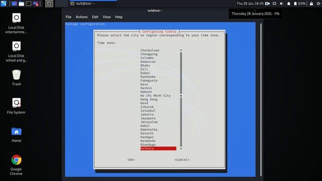Image resolution: width=322 pixels, height=181 pixels.
Task: Select Jerusalem time zone
Action: [149, 122]
